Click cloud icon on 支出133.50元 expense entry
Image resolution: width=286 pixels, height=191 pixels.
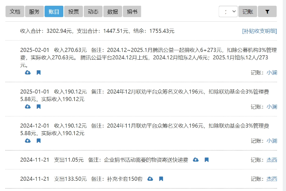tap(150, 179)
